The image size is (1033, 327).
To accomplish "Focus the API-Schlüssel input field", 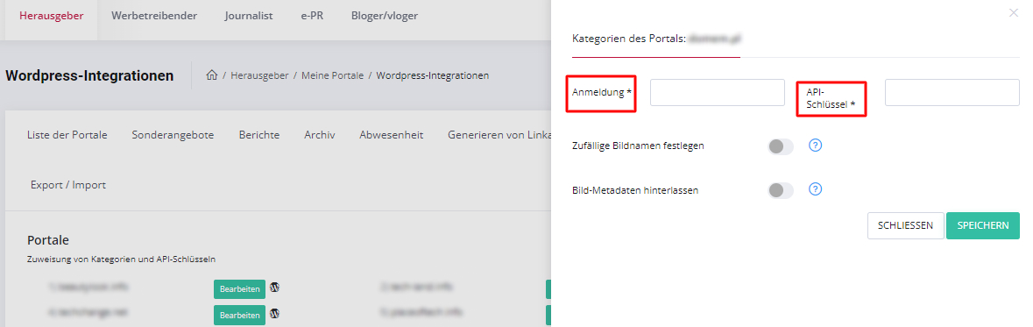I will coord(952,92).
